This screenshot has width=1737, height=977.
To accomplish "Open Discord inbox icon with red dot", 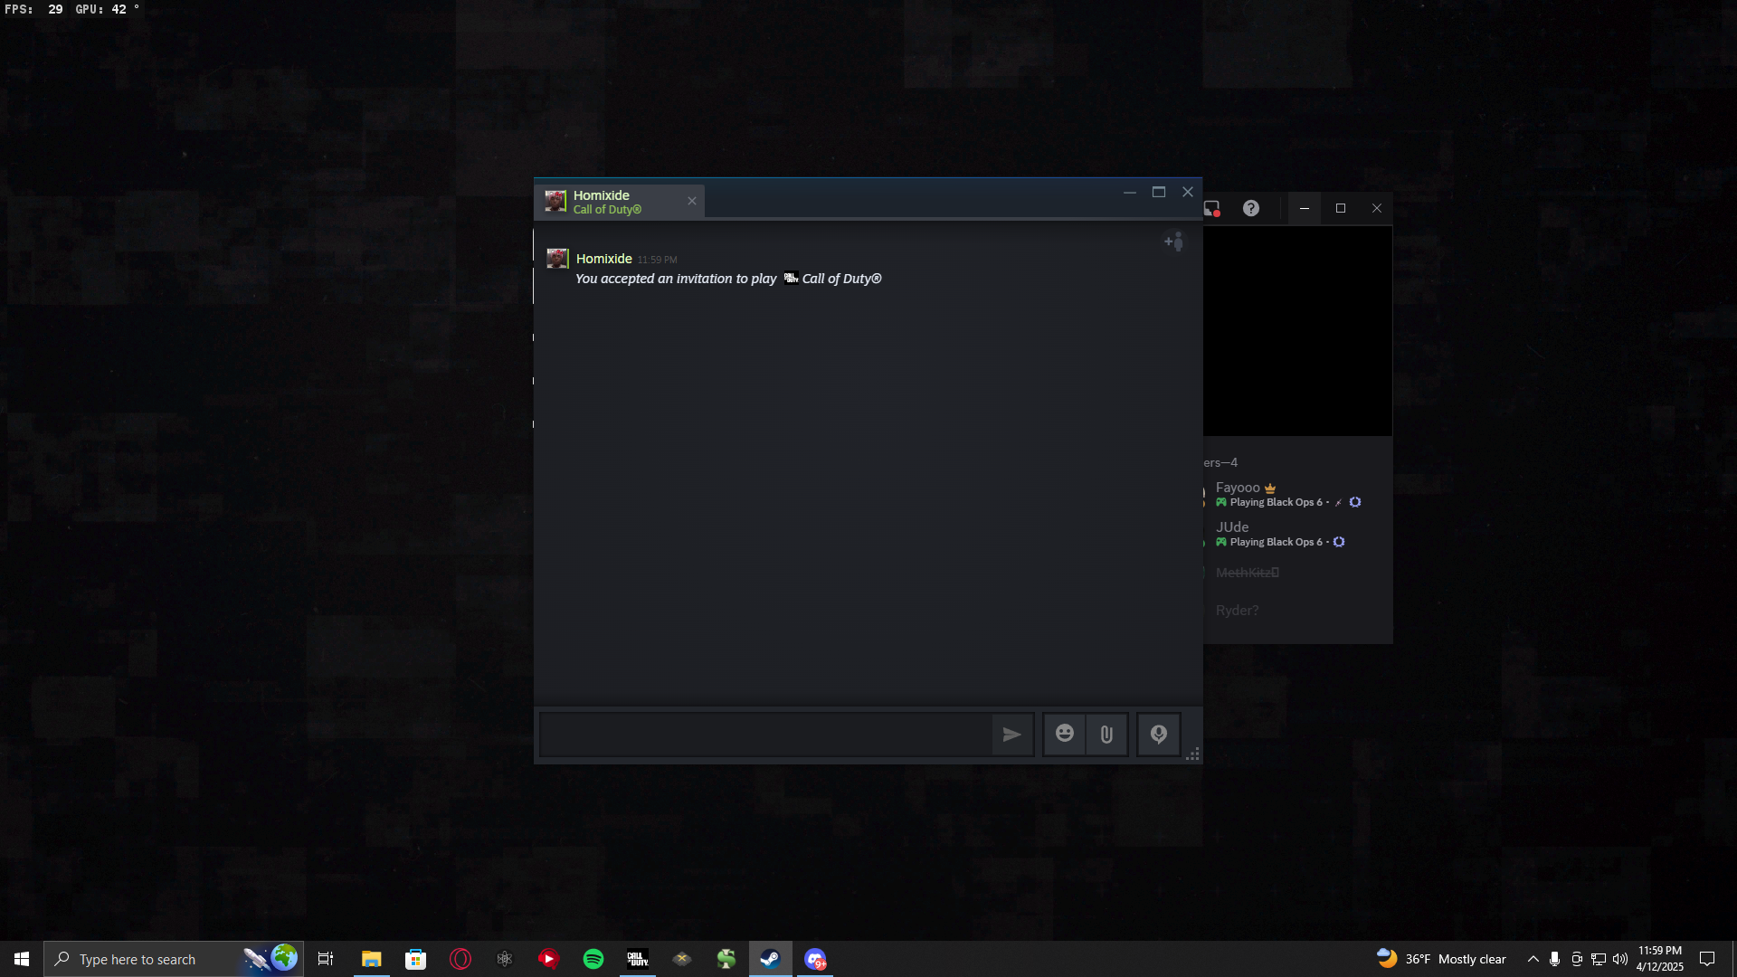I will click(1212, 209).
